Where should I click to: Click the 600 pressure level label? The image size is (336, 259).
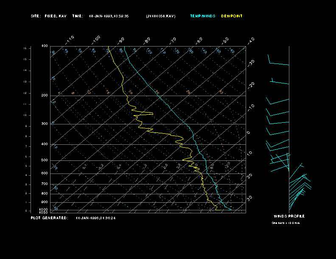45,174
